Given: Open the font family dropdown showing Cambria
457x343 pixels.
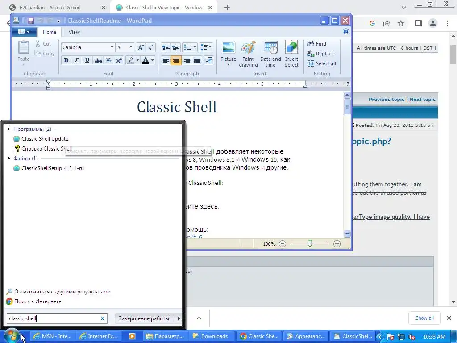Looking at the screenshot, I should click(112, 47).
